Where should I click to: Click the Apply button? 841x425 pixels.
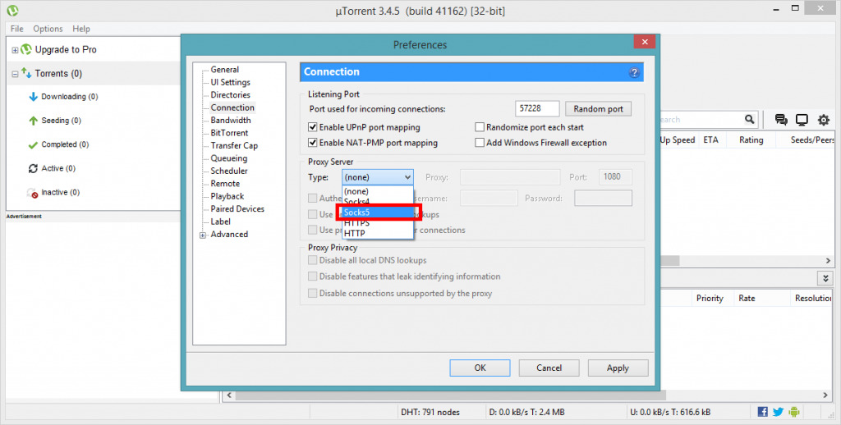point(618,368)
